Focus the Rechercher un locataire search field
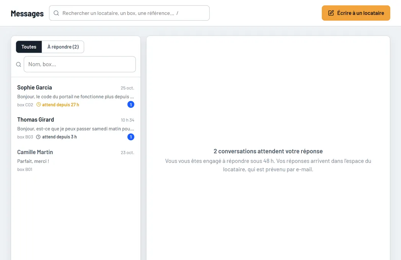 pyautogui.click(x=129, y=13)
